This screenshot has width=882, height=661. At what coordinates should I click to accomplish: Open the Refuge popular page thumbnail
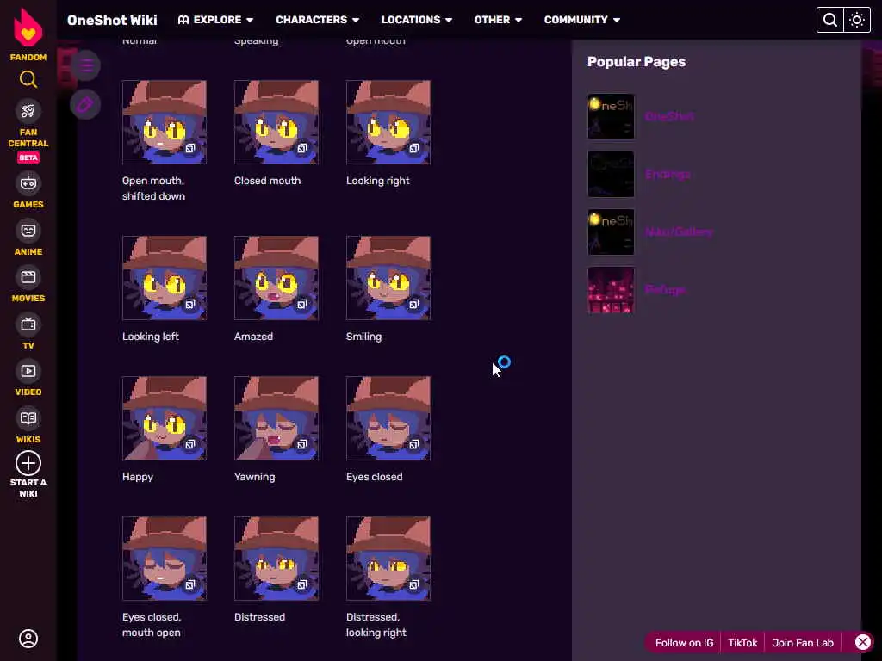click(611, 289)
